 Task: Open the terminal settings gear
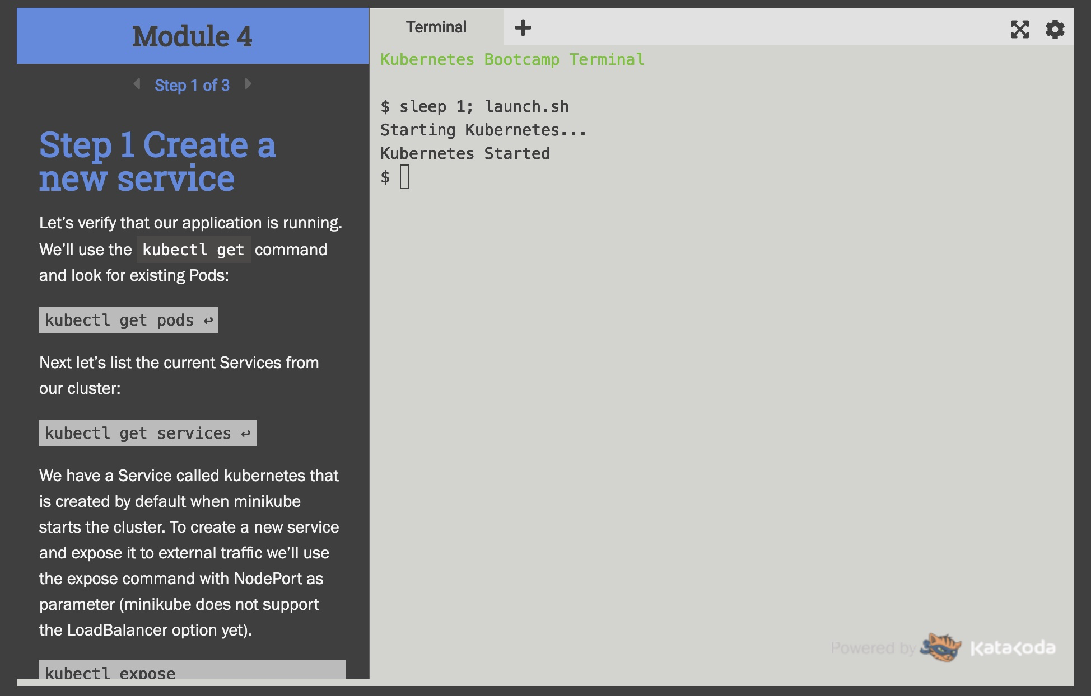click(1055, 29)
